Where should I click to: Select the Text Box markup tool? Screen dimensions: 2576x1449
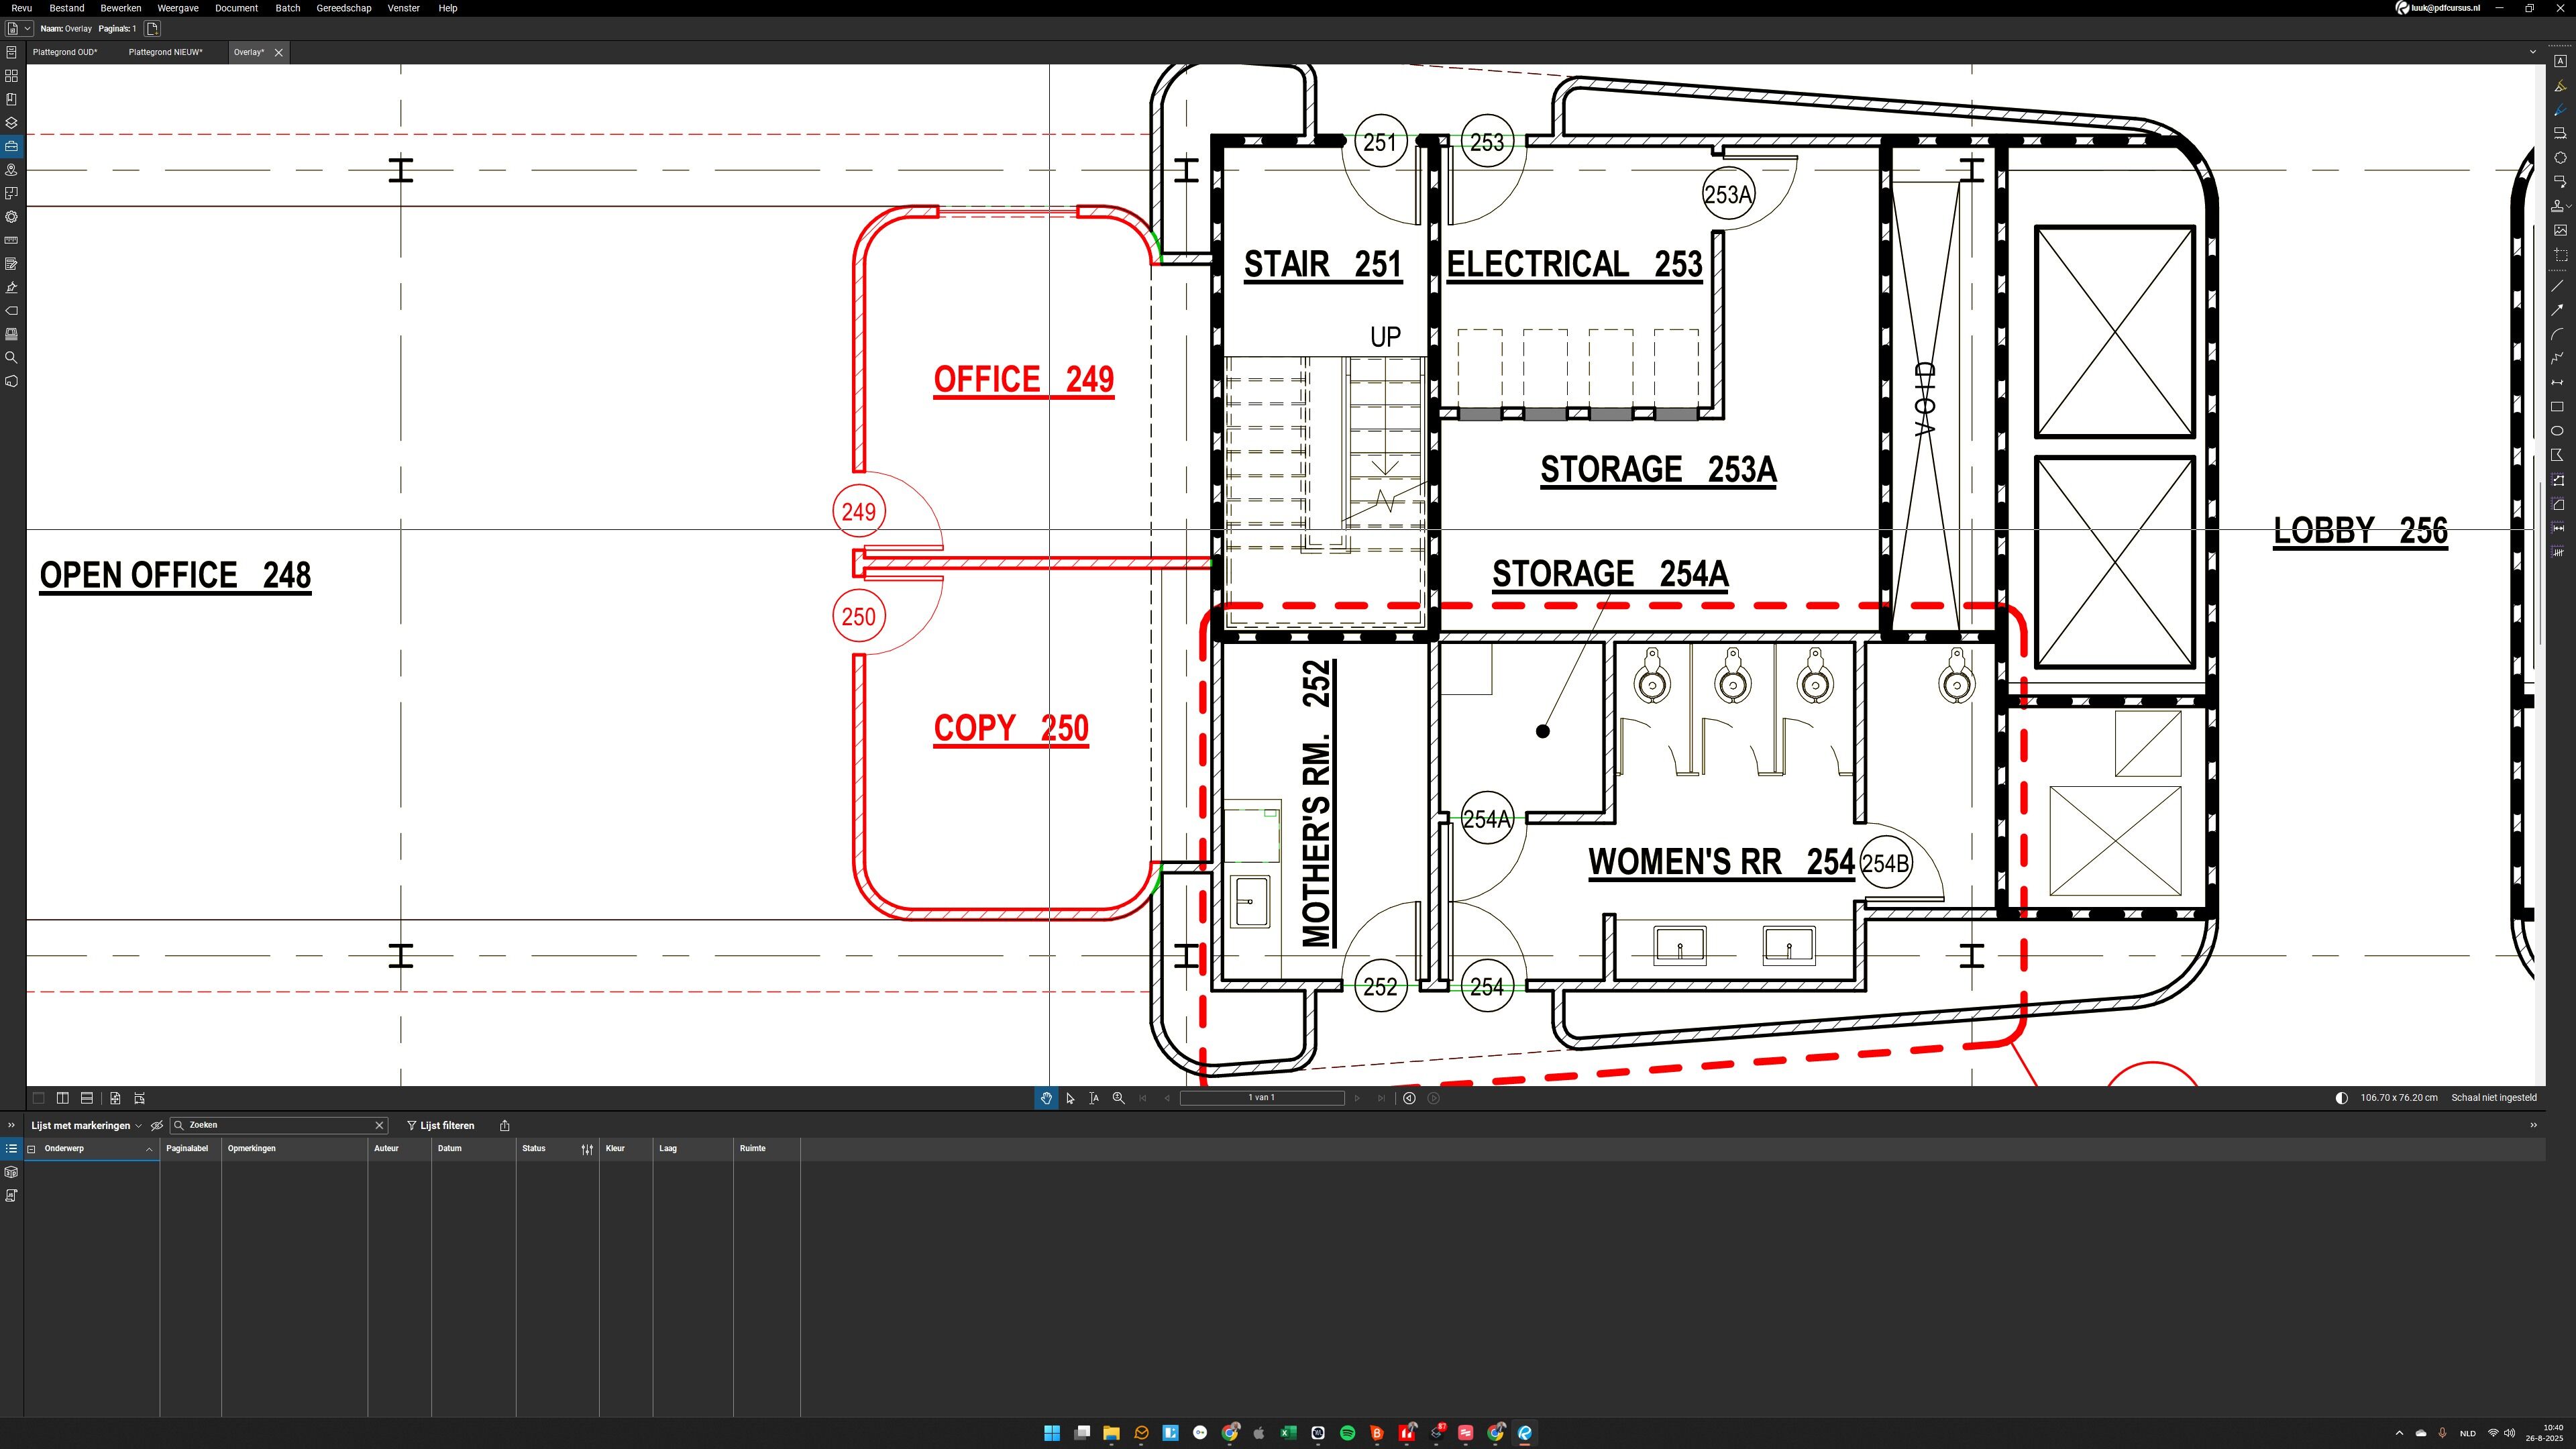[2560, 61]
